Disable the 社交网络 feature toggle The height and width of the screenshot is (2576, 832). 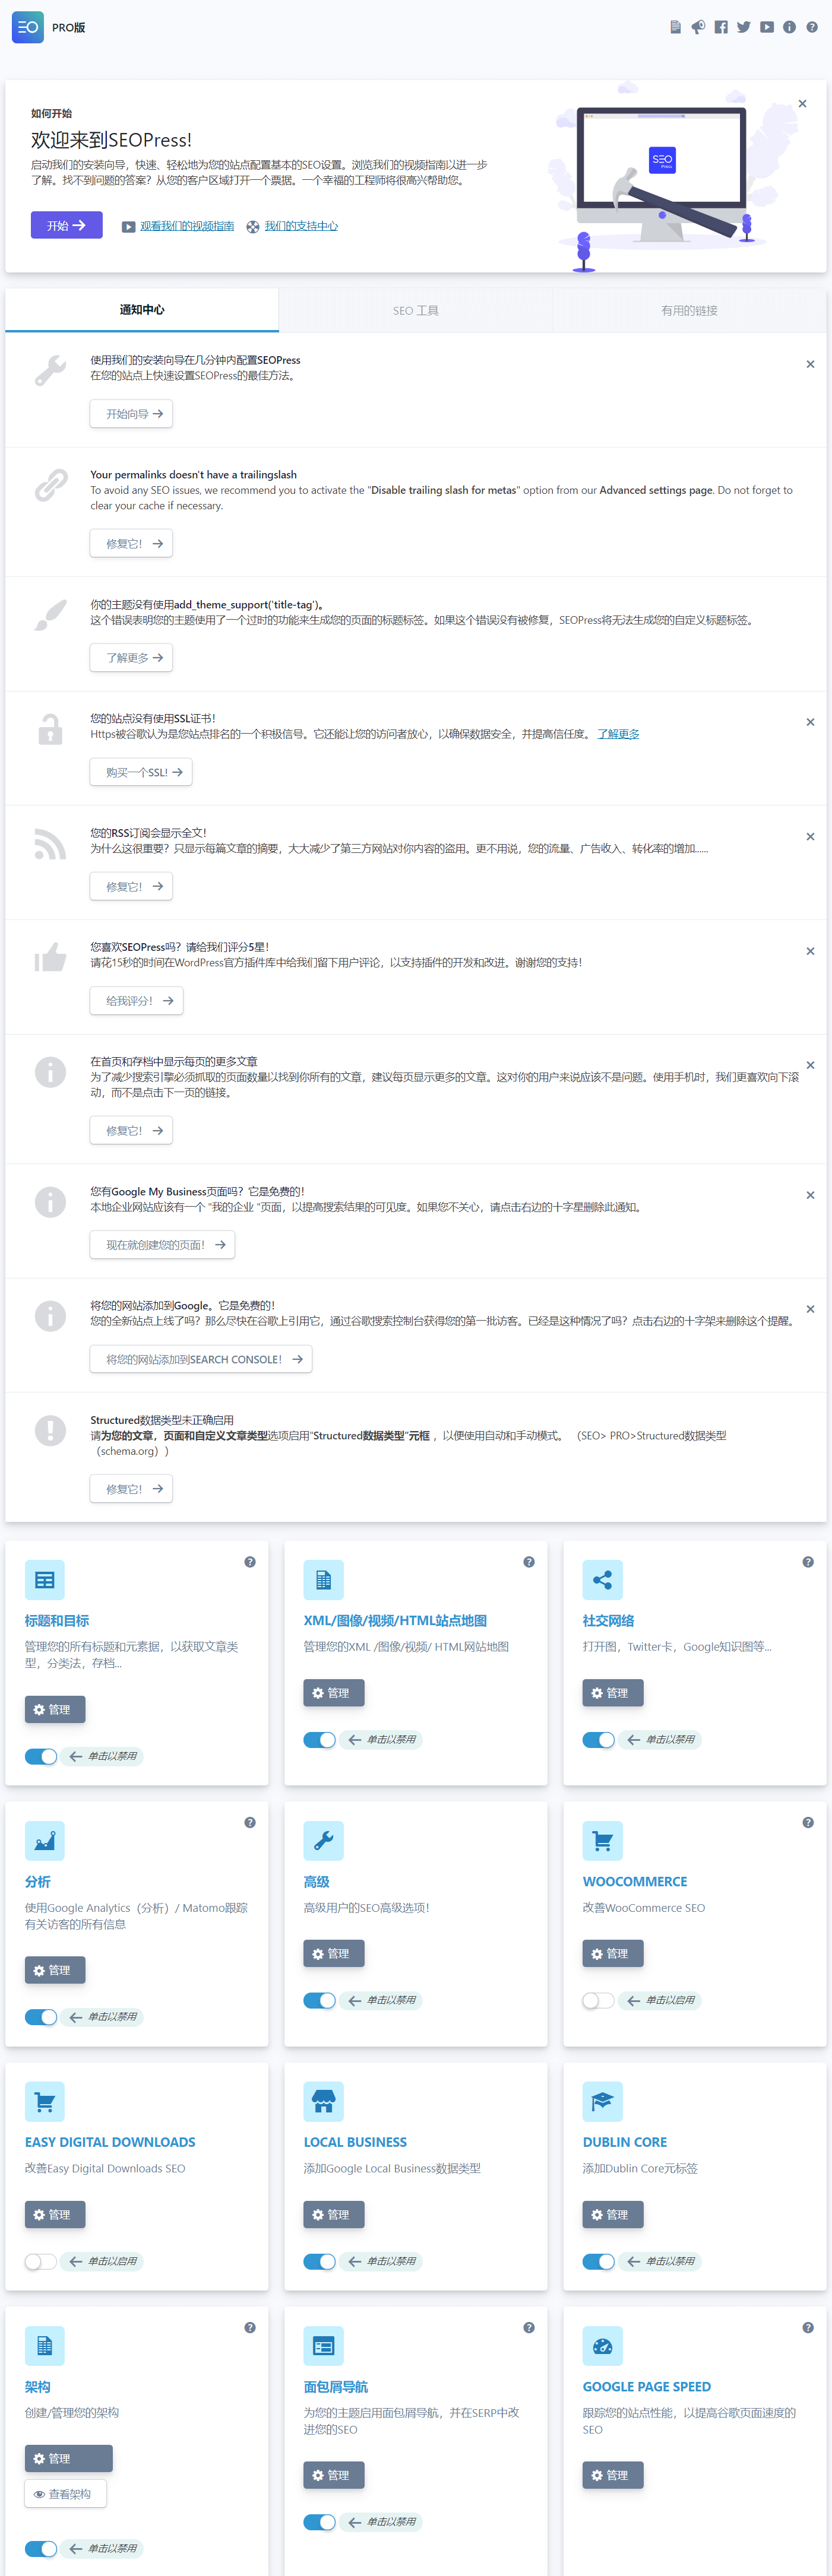599,1740
